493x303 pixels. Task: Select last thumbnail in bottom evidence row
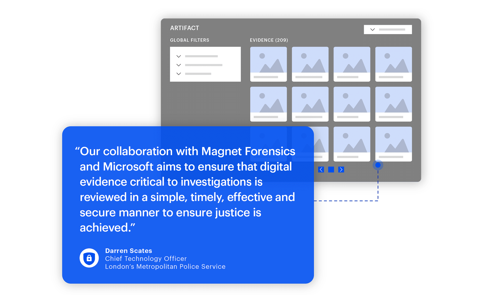pos(393,144)
